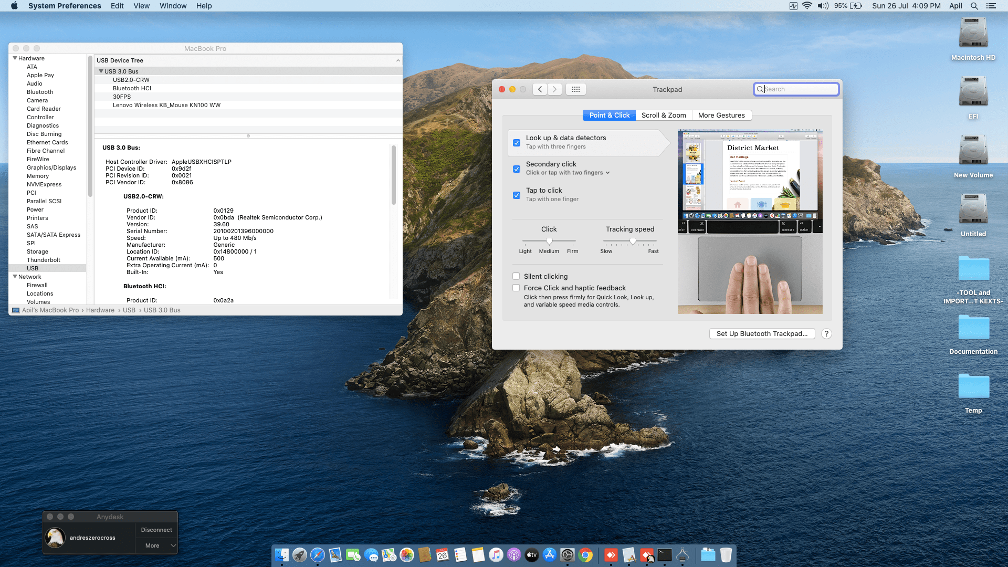Open the Window menu

pos(173,6)
